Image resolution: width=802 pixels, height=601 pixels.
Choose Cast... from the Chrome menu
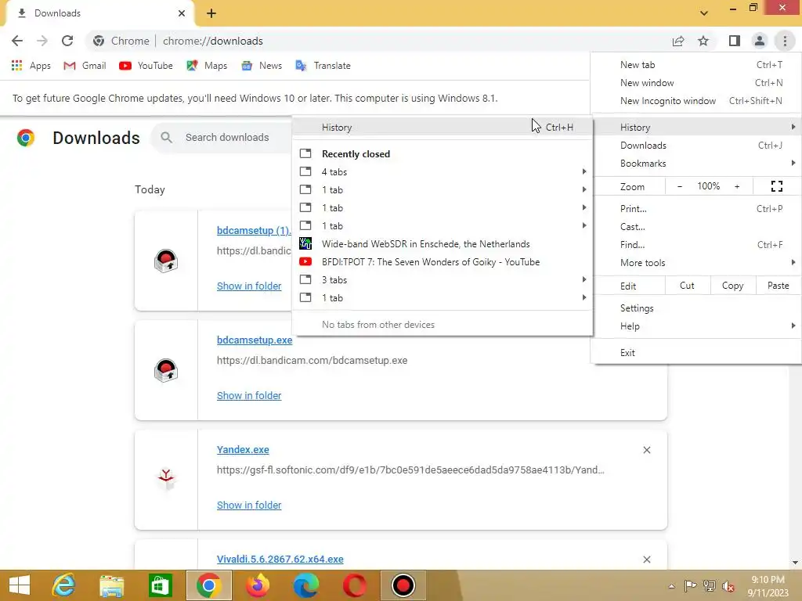tap(695, 226)
